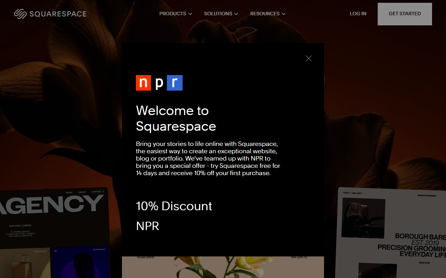Click "About" in the Agency template
446x278 pixels.
(82, 192)
